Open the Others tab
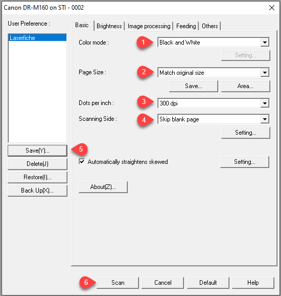The height and width of the screenshot is (296, 281). [210, 26]
